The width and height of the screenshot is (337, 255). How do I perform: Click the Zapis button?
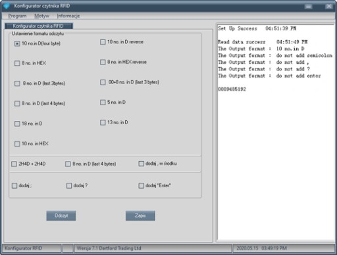click(140, 216)
